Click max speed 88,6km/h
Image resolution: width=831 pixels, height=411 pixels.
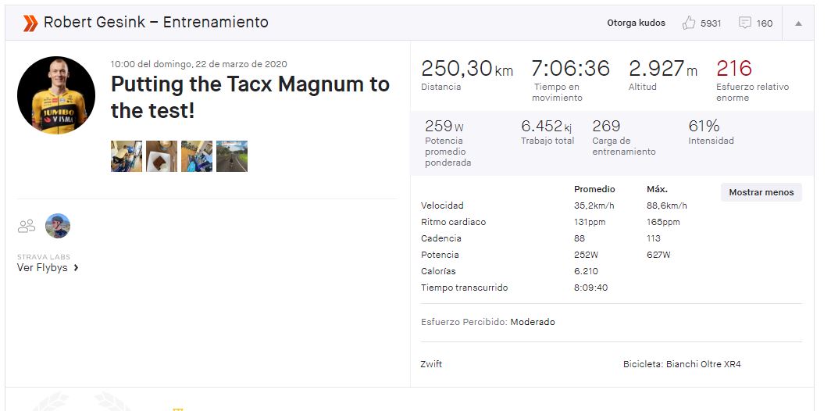pos(667,205)
